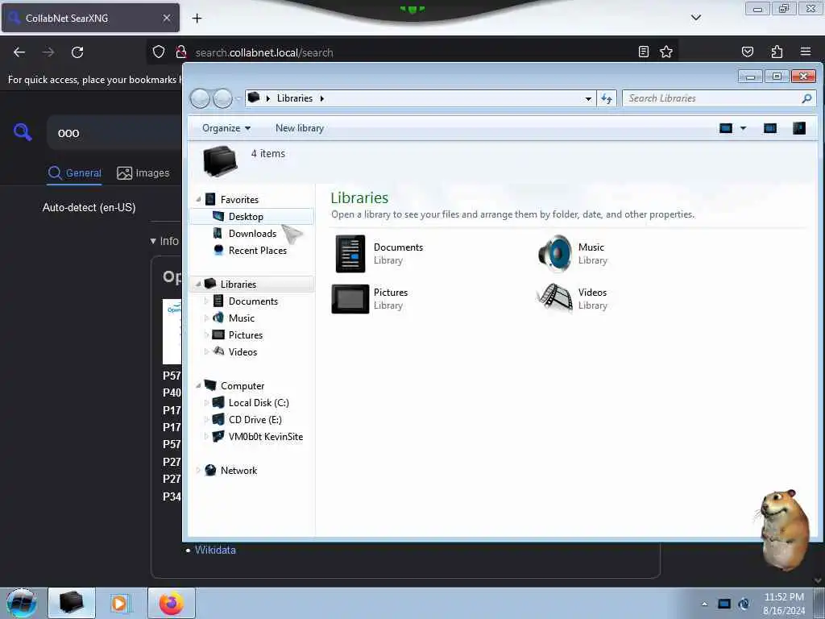Select Network in navigation pane

[238, 471]
